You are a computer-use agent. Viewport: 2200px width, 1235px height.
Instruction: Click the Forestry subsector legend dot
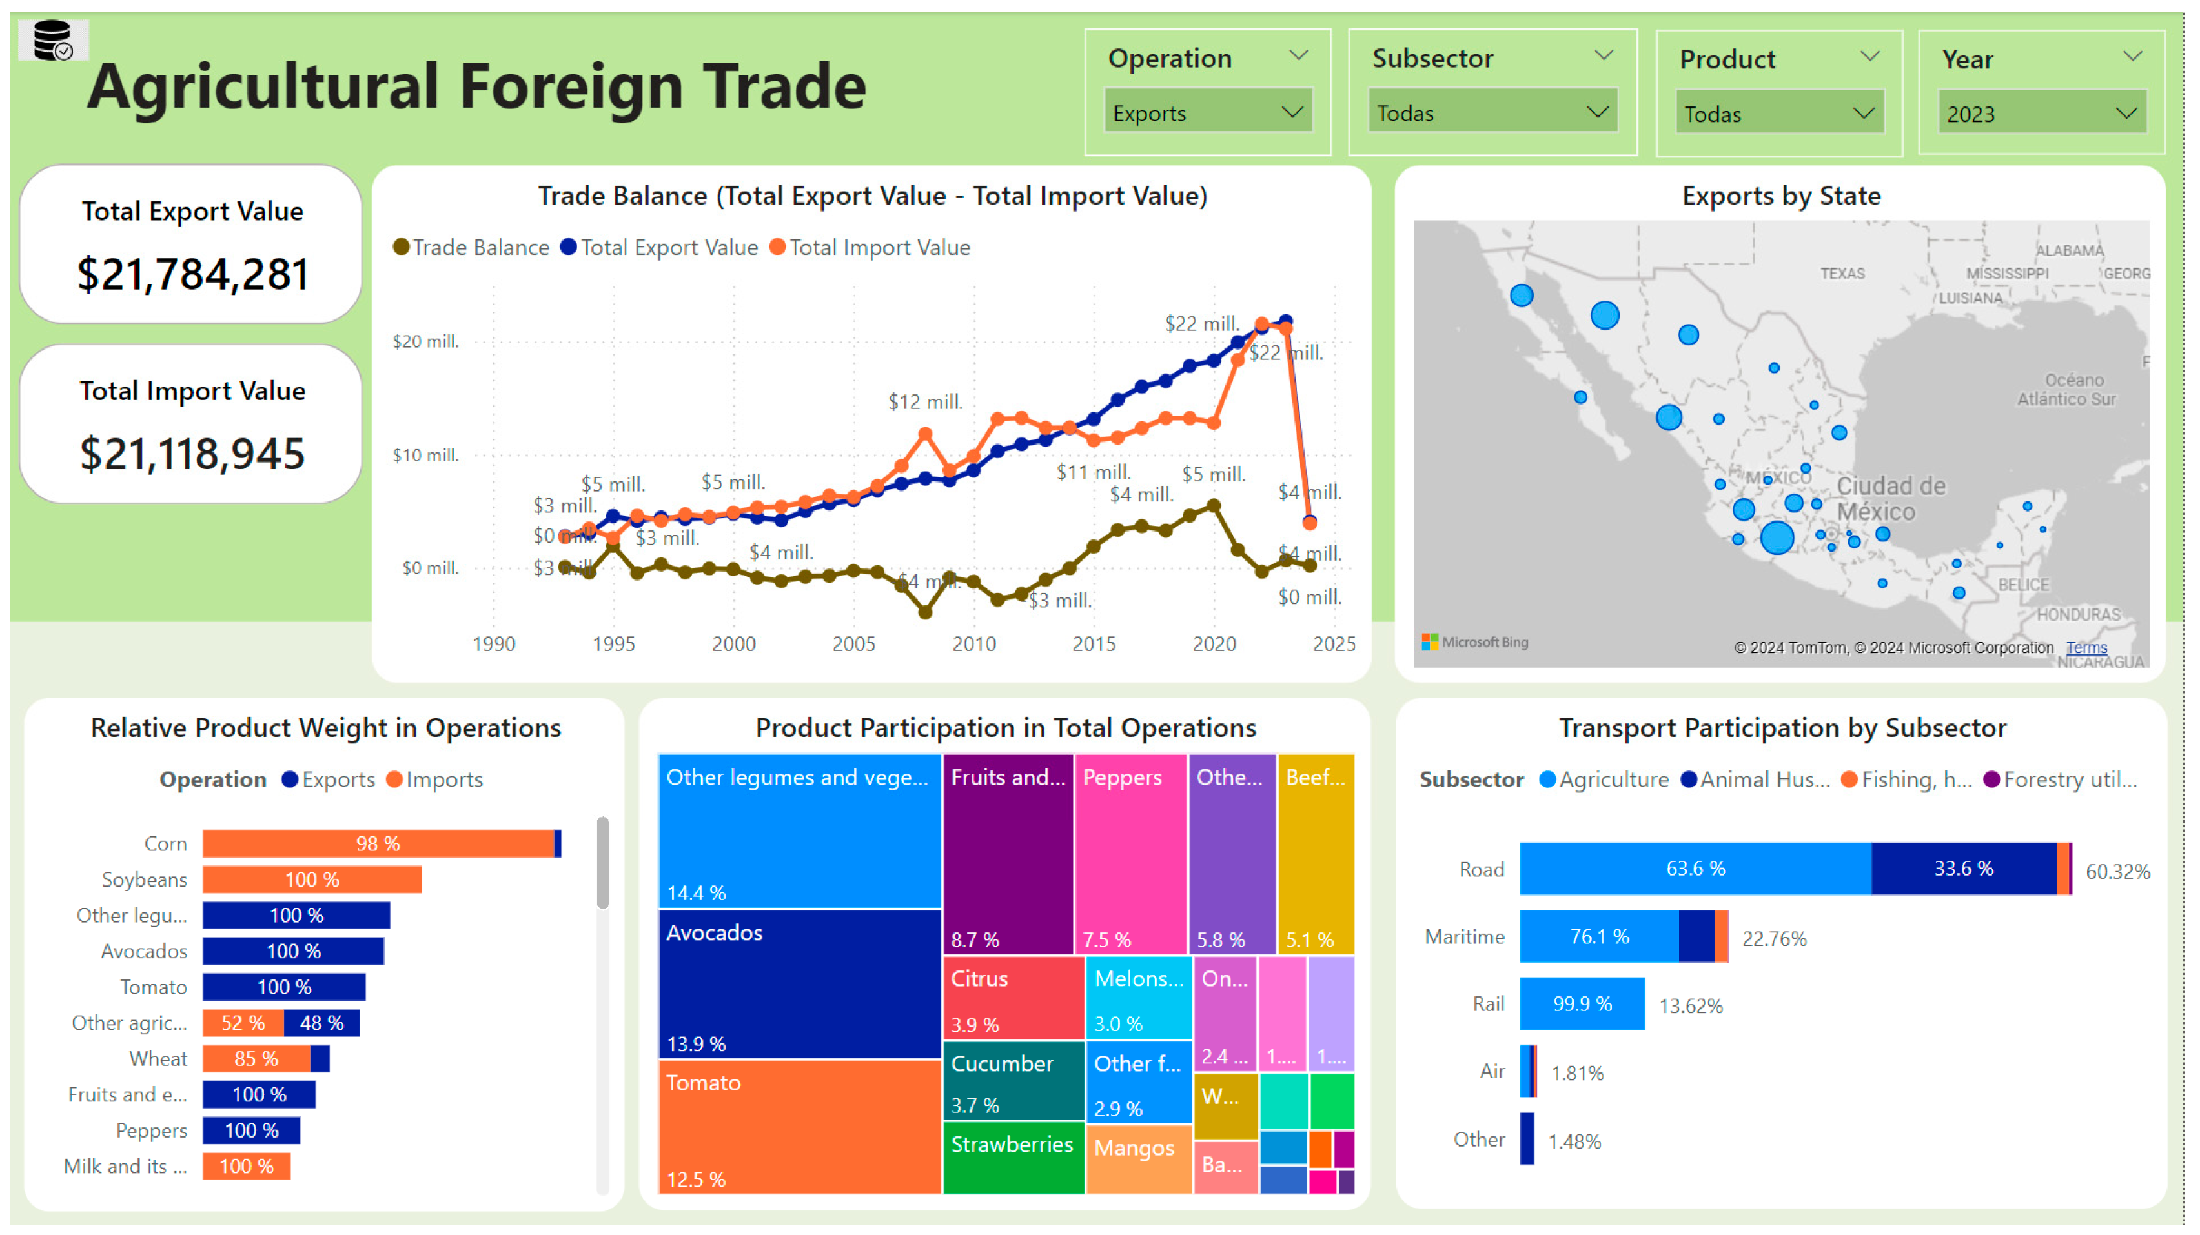[1991, 779]
